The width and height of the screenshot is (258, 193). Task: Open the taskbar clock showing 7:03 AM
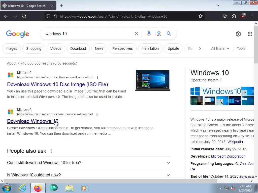click(x=245, y=188)
